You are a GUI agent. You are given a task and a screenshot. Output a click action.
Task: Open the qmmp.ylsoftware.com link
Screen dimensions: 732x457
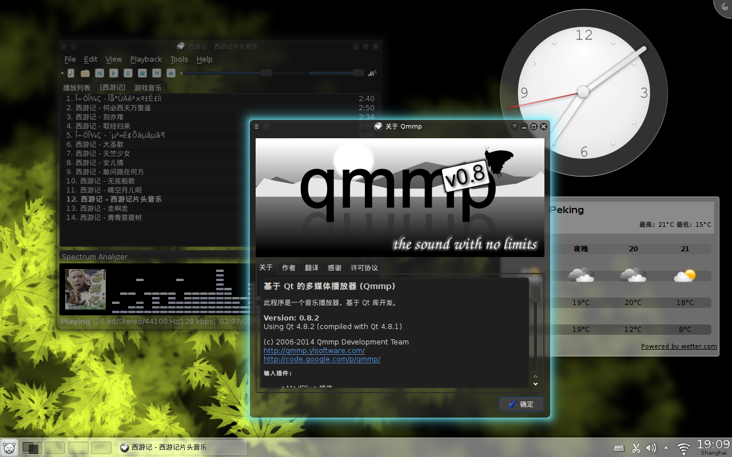(x=314, y=351)
